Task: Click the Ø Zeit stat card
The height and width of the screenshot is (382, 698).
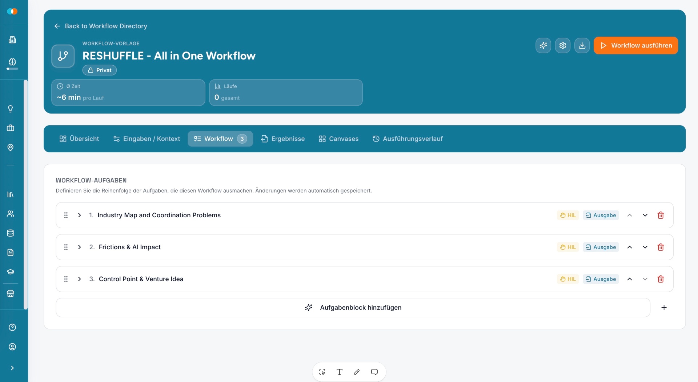Action: [128, 93]
